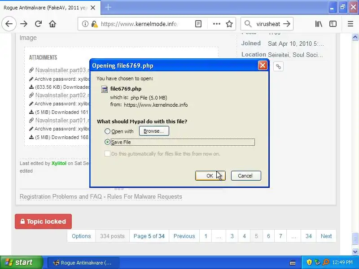
Task: Click the ATTACHMENTS heading text
Action: [43, 57]
